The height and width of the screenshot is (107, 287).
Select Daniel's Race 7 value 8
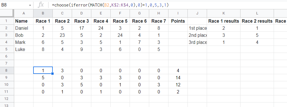point(159,28)
